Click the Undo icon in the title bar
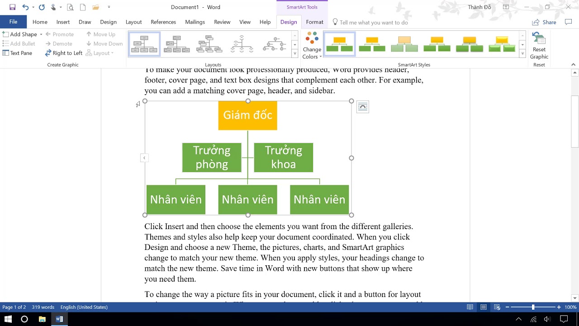 (25, 7)
